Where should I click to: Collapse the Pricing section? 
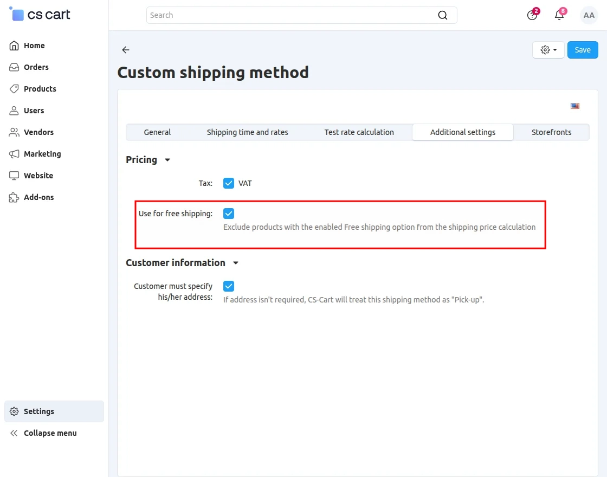pyautogui.click(x=167, y=160)
